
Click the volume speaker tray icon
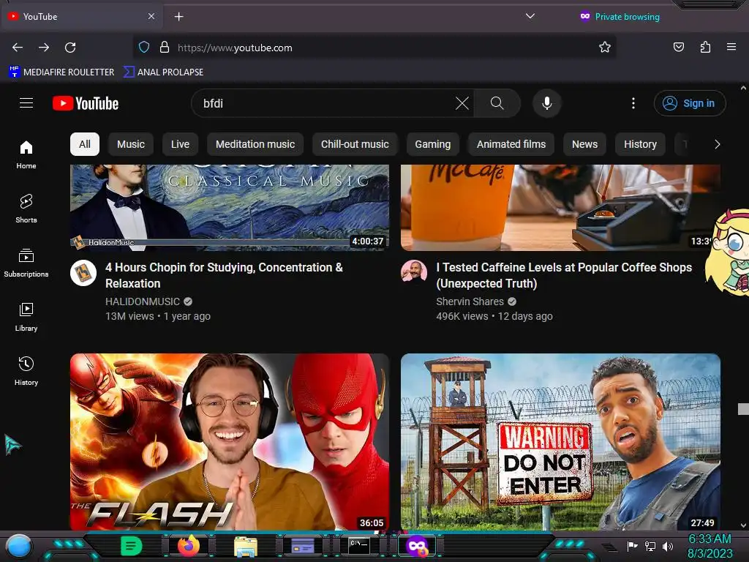tap(667, 546)
